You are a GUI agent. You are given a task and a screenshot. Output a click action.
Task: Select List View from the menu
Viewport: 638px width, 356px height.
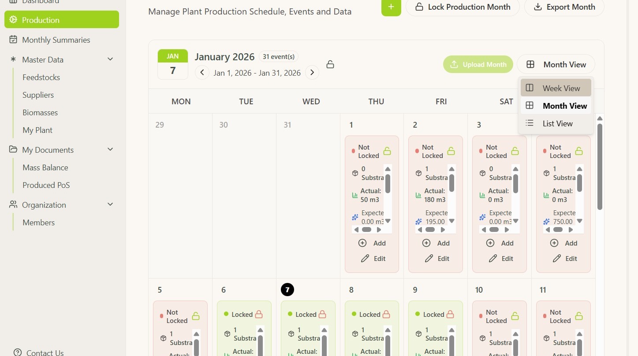(556, 124)
